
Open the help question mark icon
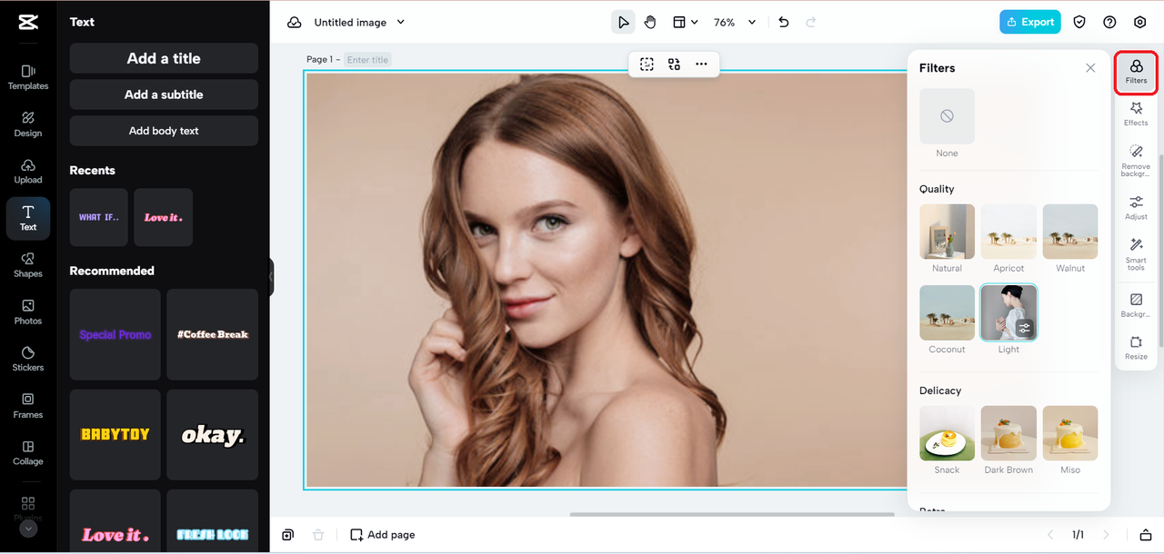[1109, 23]
